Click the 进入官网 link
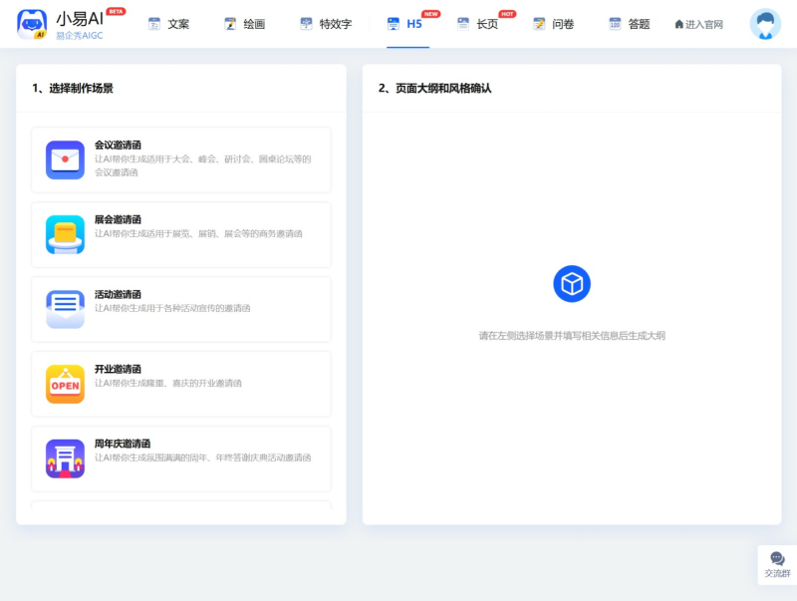797x601 pixels. (699, 24)
